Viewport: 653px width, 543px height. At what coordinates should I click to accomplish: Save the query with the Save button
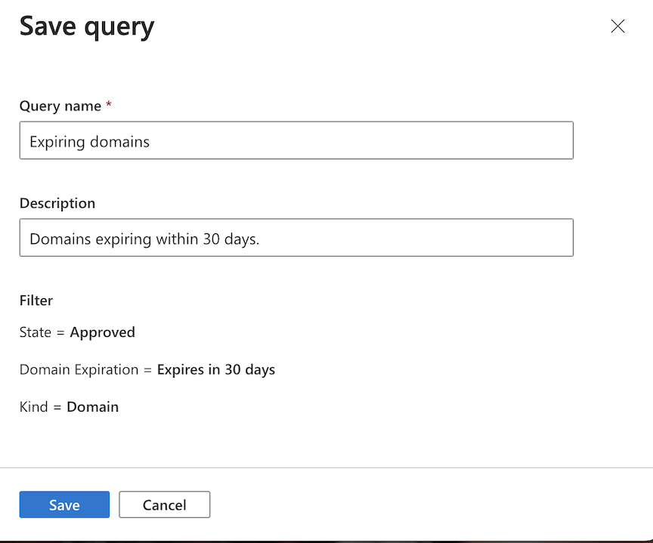point(64,504)
